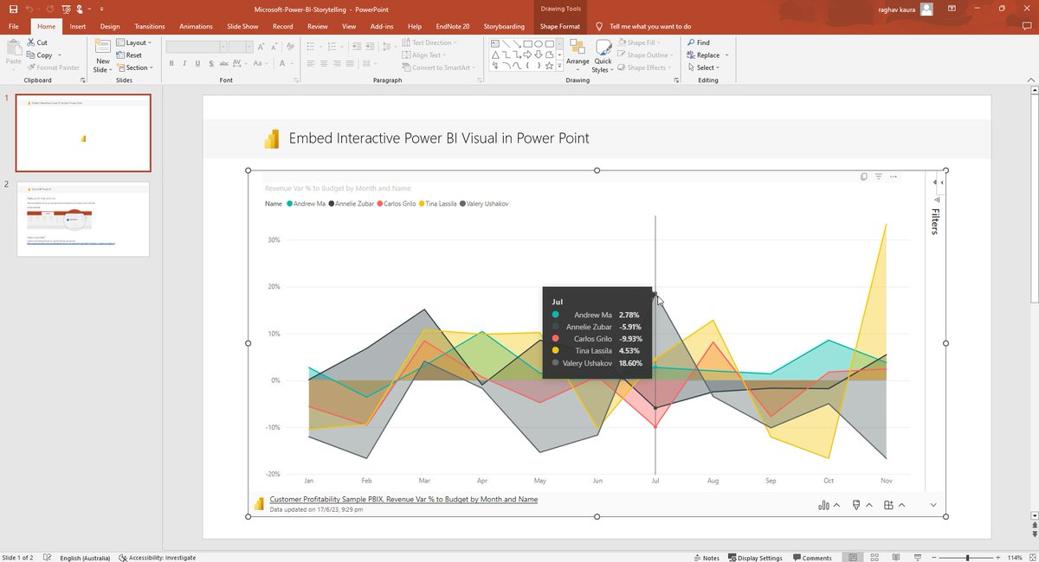
Task: Click the Copy command
Action: coord(40,54)
